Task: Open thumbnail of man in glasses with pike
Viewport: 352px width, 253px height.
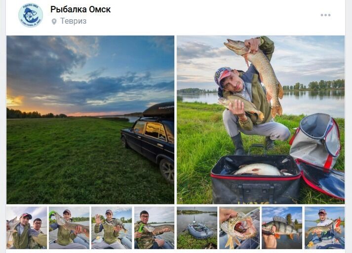Action: coord(154,228)
